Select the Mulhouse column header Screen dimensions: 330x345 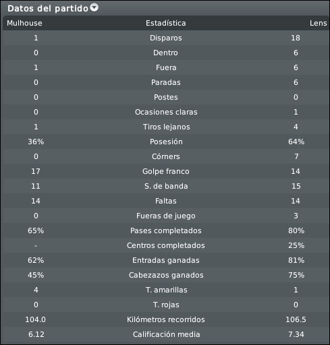24,23
